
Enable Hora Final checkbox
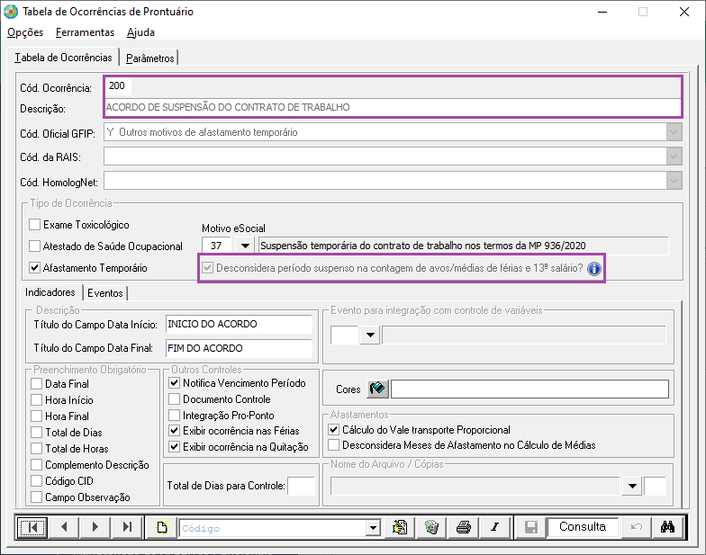click(x=36, y=416)
